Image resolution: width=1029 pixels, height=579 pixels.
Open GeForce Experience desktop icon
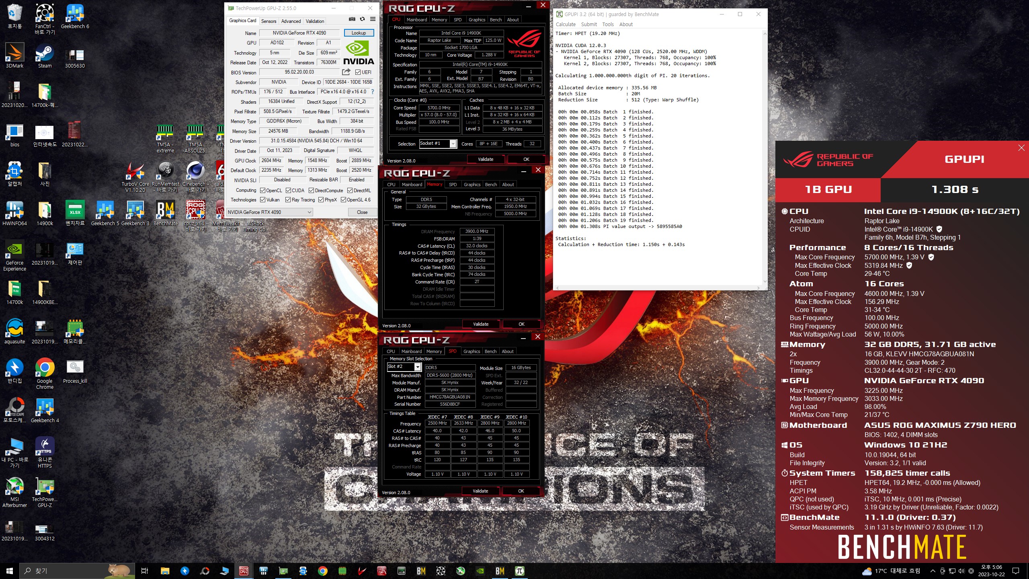coord(15,256)
